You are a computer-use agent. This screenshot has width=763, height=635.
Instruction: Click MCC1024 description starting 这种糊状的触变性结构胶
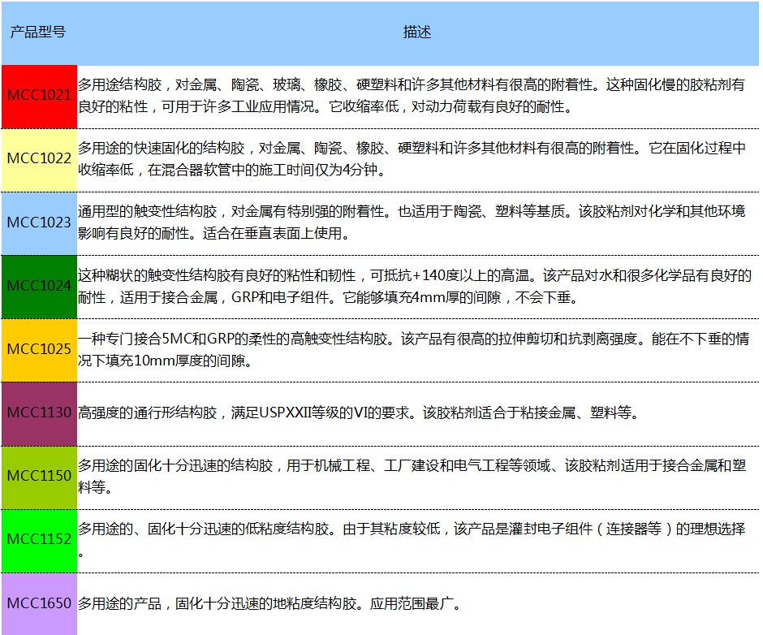click(x=415, y=287)
